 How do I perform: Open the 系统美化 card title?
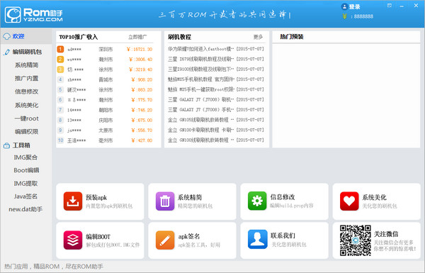pyautogui.click(x=374, y=197)
